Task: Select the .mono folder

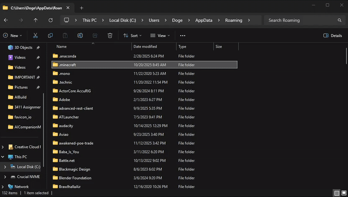Action: (x=144, y=73)
